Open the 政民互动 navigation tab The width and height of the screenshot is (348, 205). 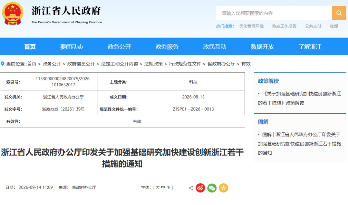coord(215,47)
